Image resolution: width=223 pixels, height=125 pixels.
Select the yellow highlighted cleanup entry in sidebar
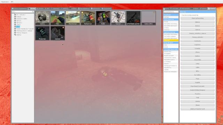click(x=171, y=40)
